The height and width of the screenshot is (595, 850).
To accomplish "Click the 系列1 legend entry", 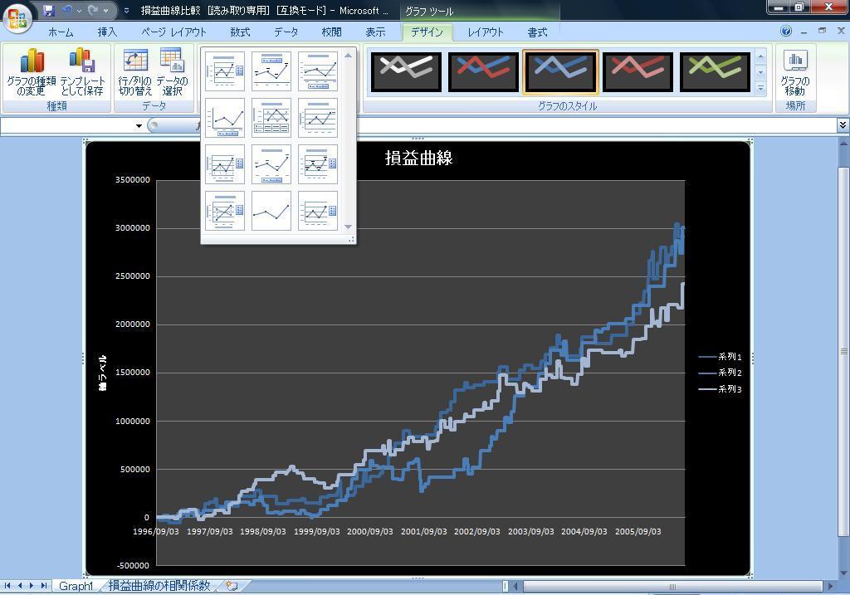I will click(721, 357).
